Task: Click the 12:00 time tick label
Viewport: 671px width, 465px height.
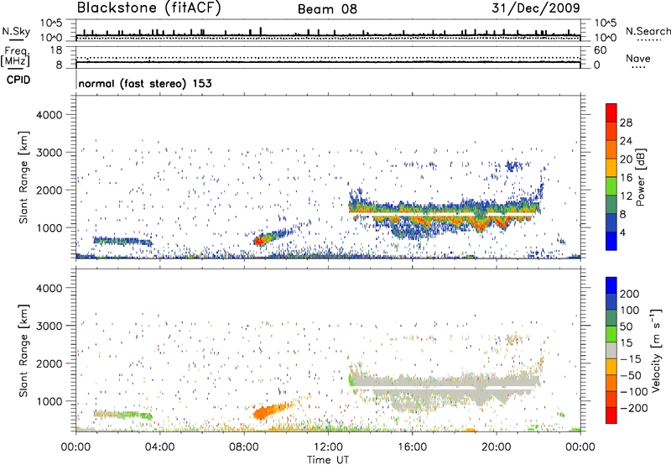Action: pyautogui.click(x=328, y=447)
